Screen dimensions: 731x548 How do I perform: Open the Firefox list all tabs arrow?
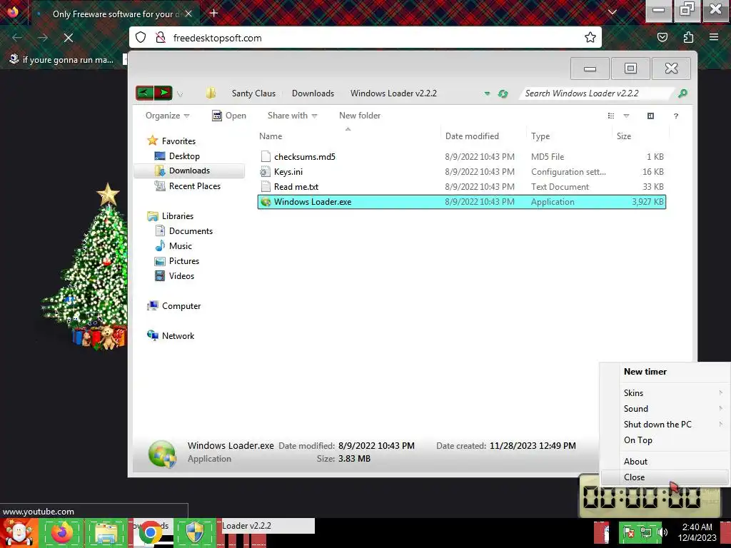pos(612,13)
